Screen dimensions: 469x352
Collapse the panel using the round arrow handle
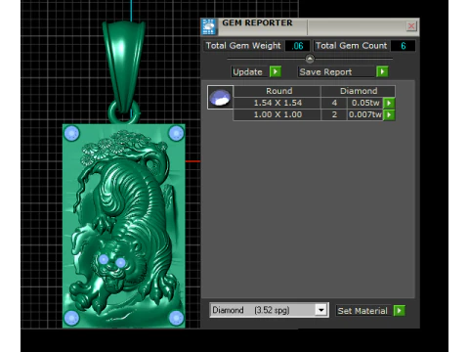coord(310,59)
